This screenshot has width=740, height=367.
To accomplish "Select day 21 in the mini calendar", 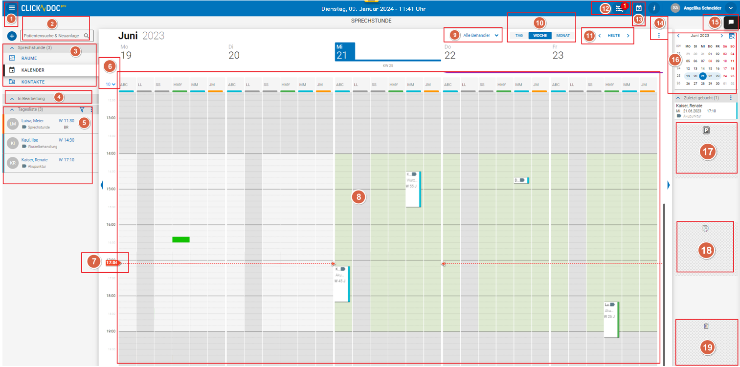I will pyautogui.click(x=702, y=76).
